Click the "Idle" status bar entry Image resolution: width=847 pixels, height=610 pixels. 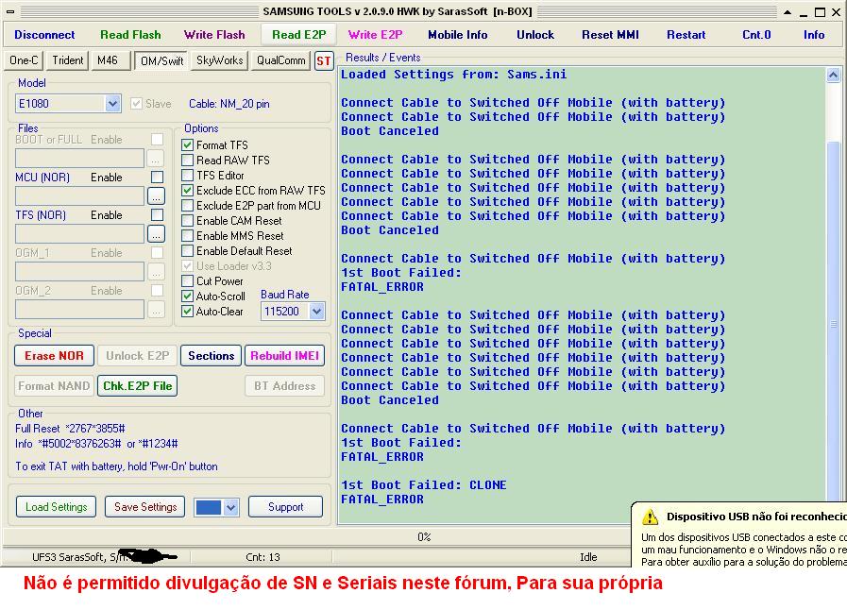point(588,557)
